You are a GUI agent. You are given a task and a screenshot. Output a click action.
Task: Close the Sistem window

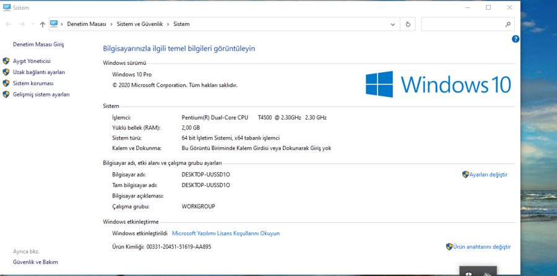coord(509,7)
